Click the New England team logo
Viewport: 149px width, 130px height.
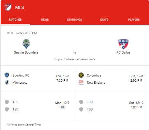[x=81, y=82]
